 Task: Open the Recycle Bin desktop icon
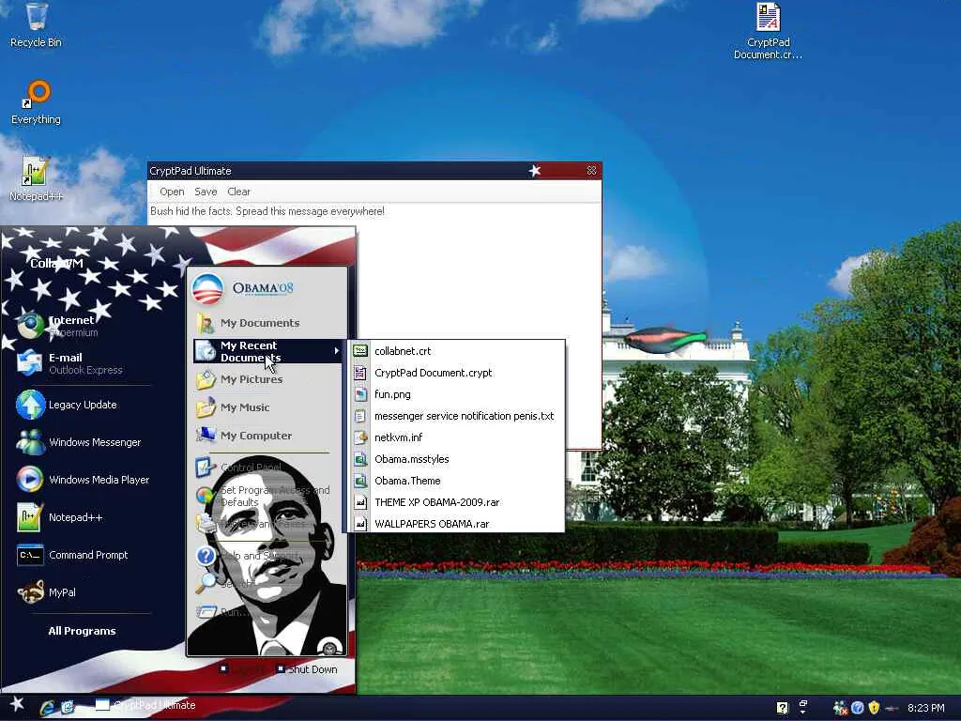[37, 24]
